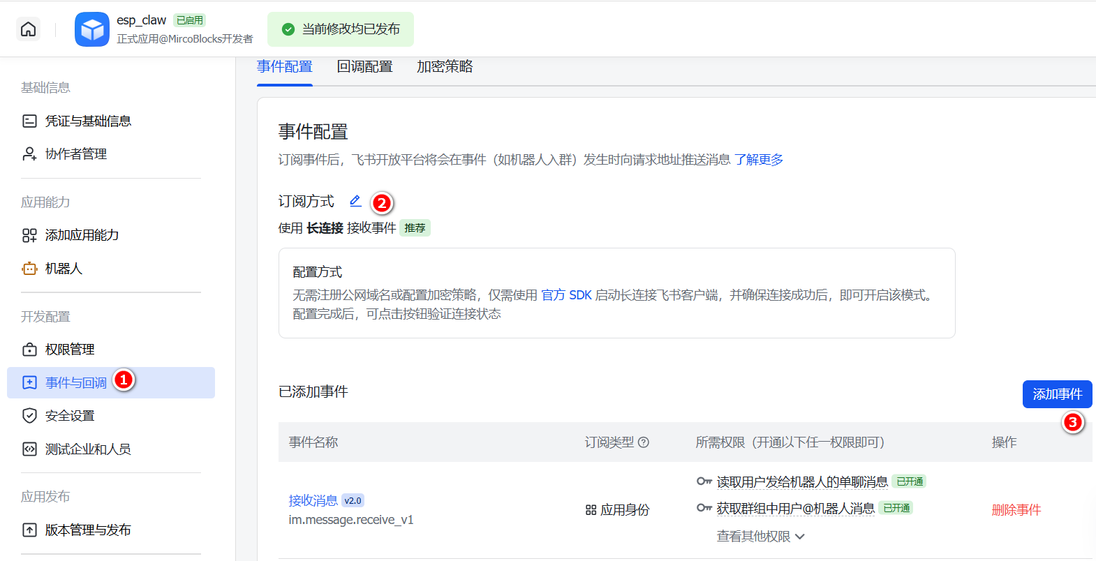1096x561 pixels.
Task: Click key icon beside 读取用户发给机器人的单聊消息
Action: coord(704,481)
